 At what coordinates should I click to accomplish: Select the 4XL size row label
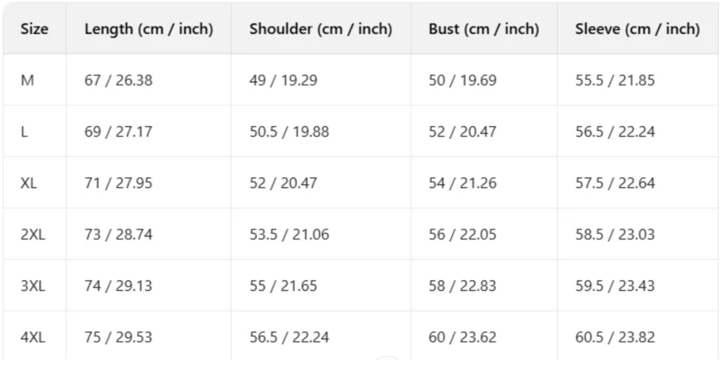coord(33,337)
